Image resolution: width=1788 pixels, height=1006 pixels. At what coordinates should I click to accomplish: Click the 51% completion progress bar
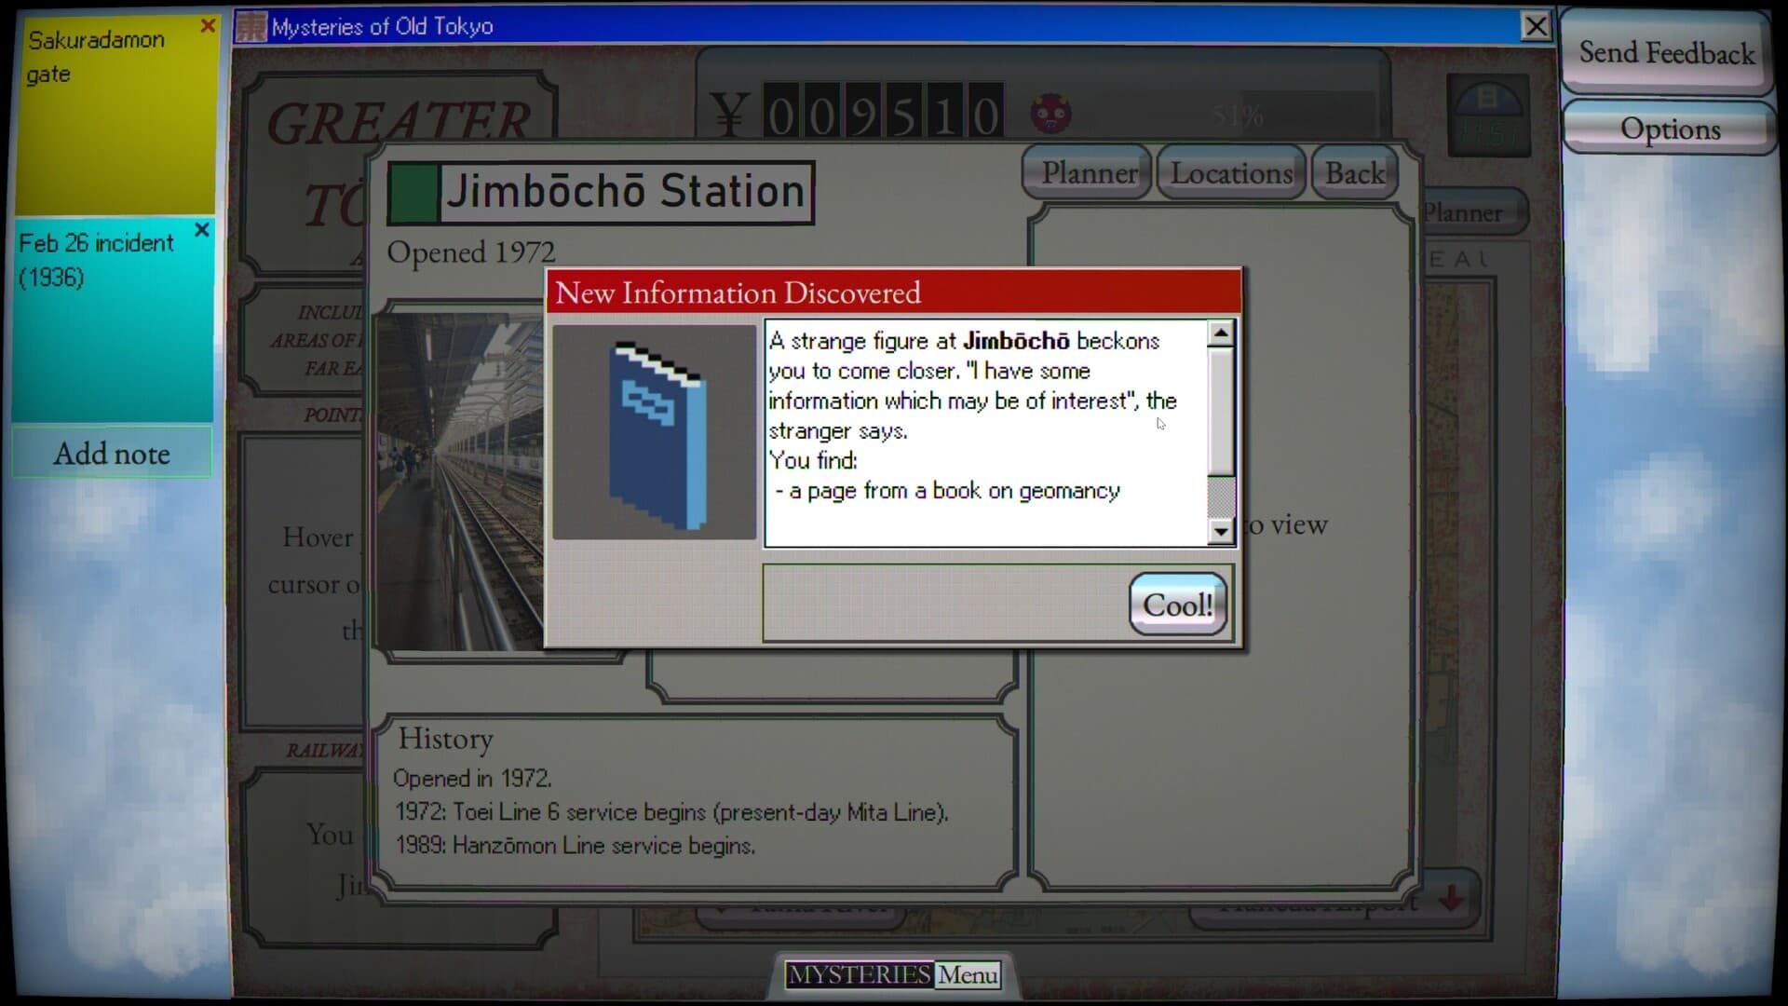1239,116
